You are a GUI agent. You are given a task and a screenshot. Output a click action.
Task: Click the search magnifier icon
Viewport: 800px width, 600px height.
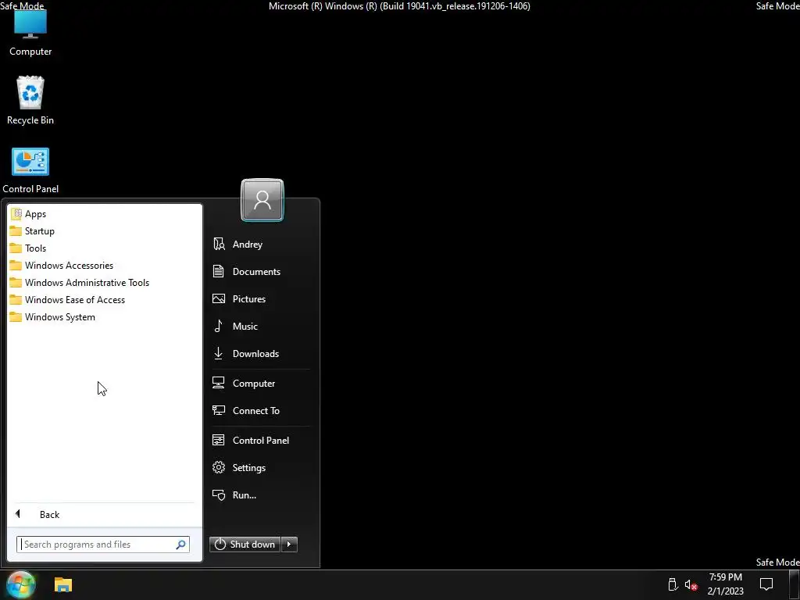pyautogui.click(x=180, y=545)
